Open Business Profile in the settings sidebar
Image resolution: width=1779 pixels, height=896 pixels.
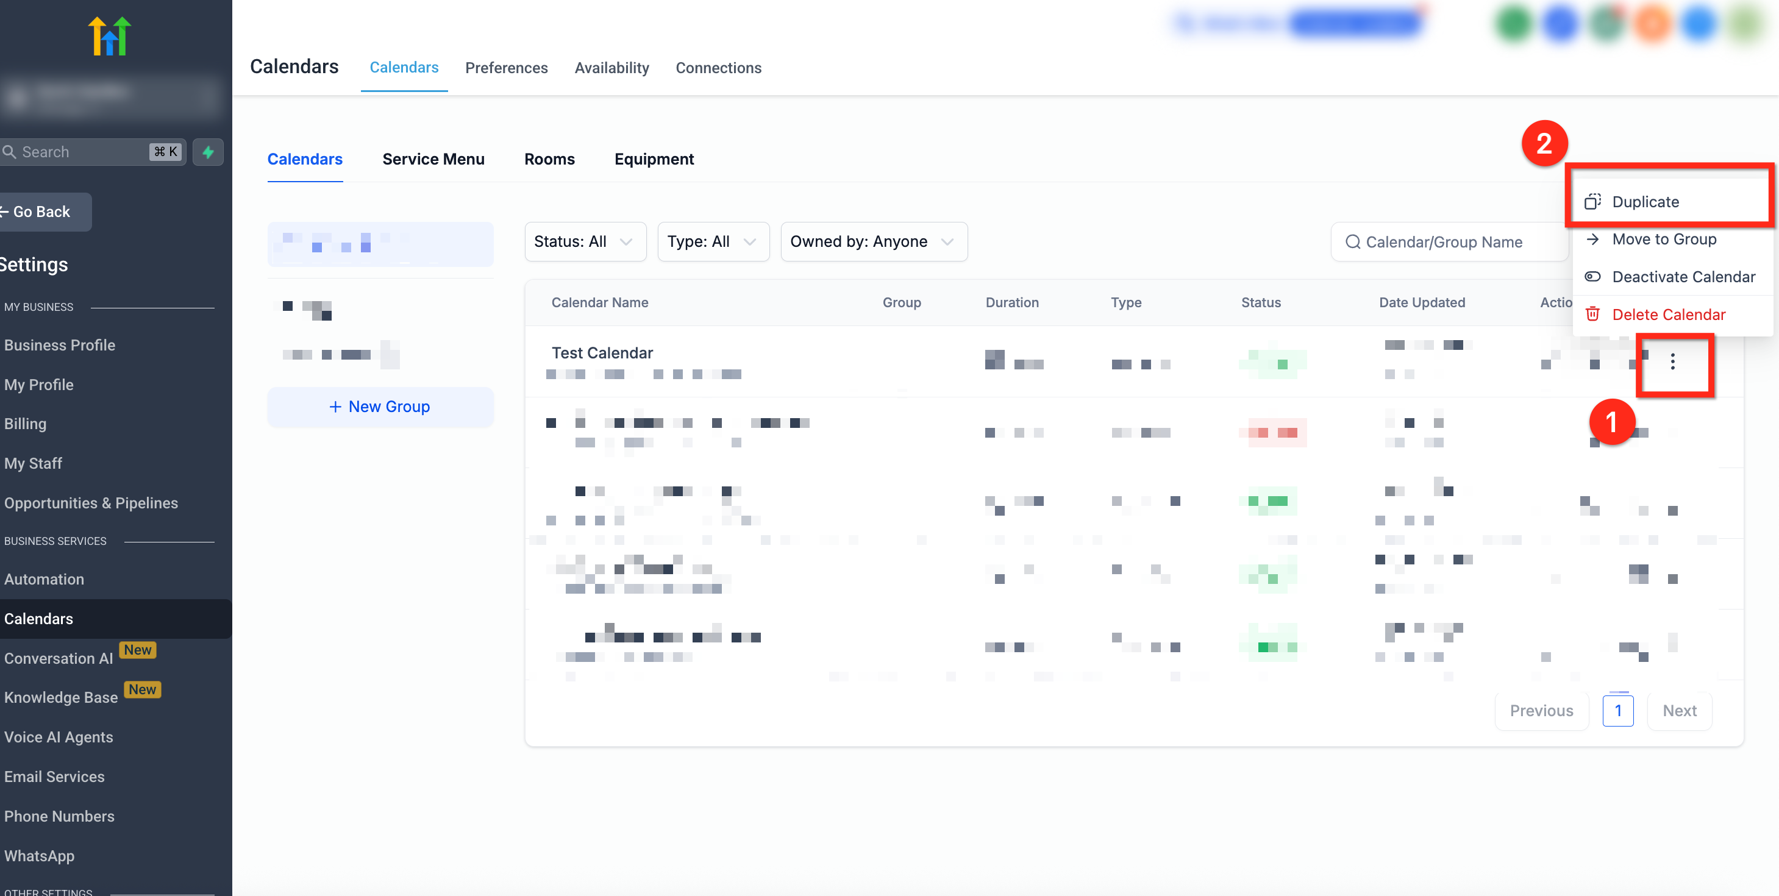pos(59,345)
